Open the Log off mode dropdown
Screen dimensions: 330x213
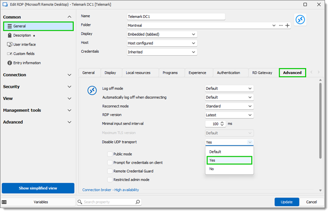point(229,89)
